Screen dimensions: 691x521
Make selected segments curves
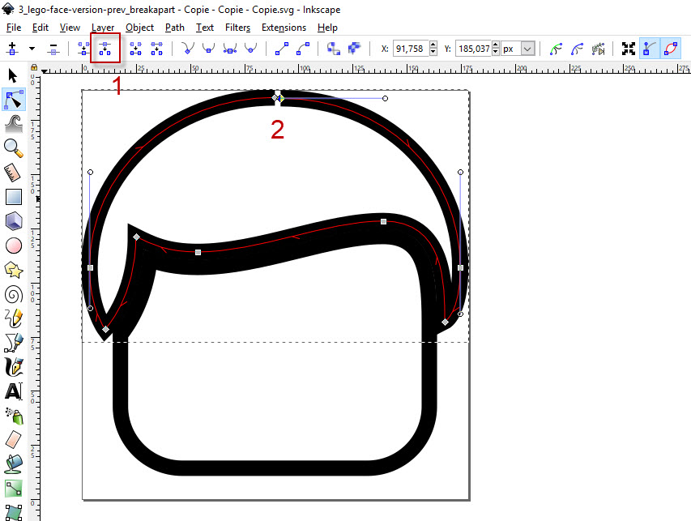(x=303, y=49)
